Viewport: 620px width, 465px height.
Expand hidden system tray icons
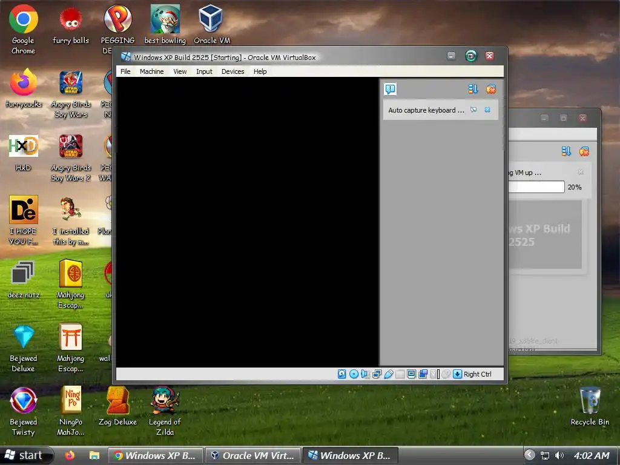click(x=530, y=455)
